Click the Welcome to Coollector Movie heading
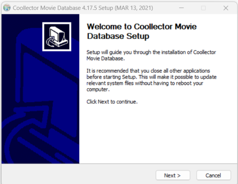 (x=141, y=27)
